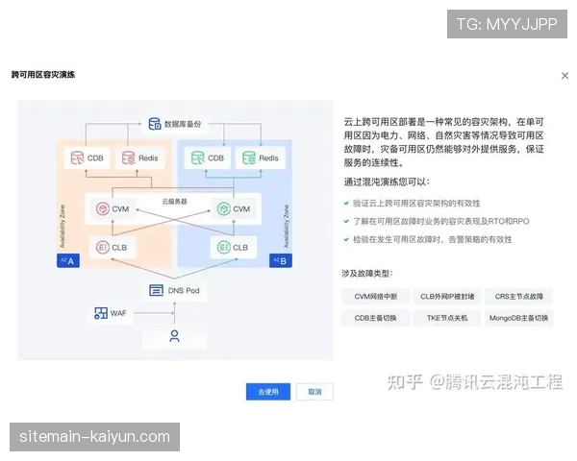Viewport: 577px width, 461px height.
Task: Click the architecture diagram thumbnail
Action: click(x=175, y=230)
